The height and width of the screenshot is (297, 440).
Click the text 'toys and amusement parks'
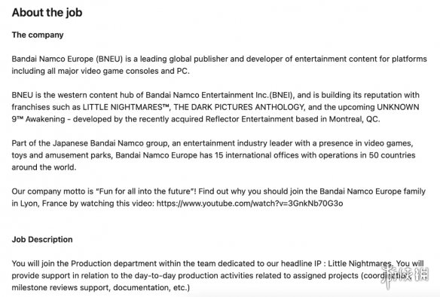(x=62, y=155)
